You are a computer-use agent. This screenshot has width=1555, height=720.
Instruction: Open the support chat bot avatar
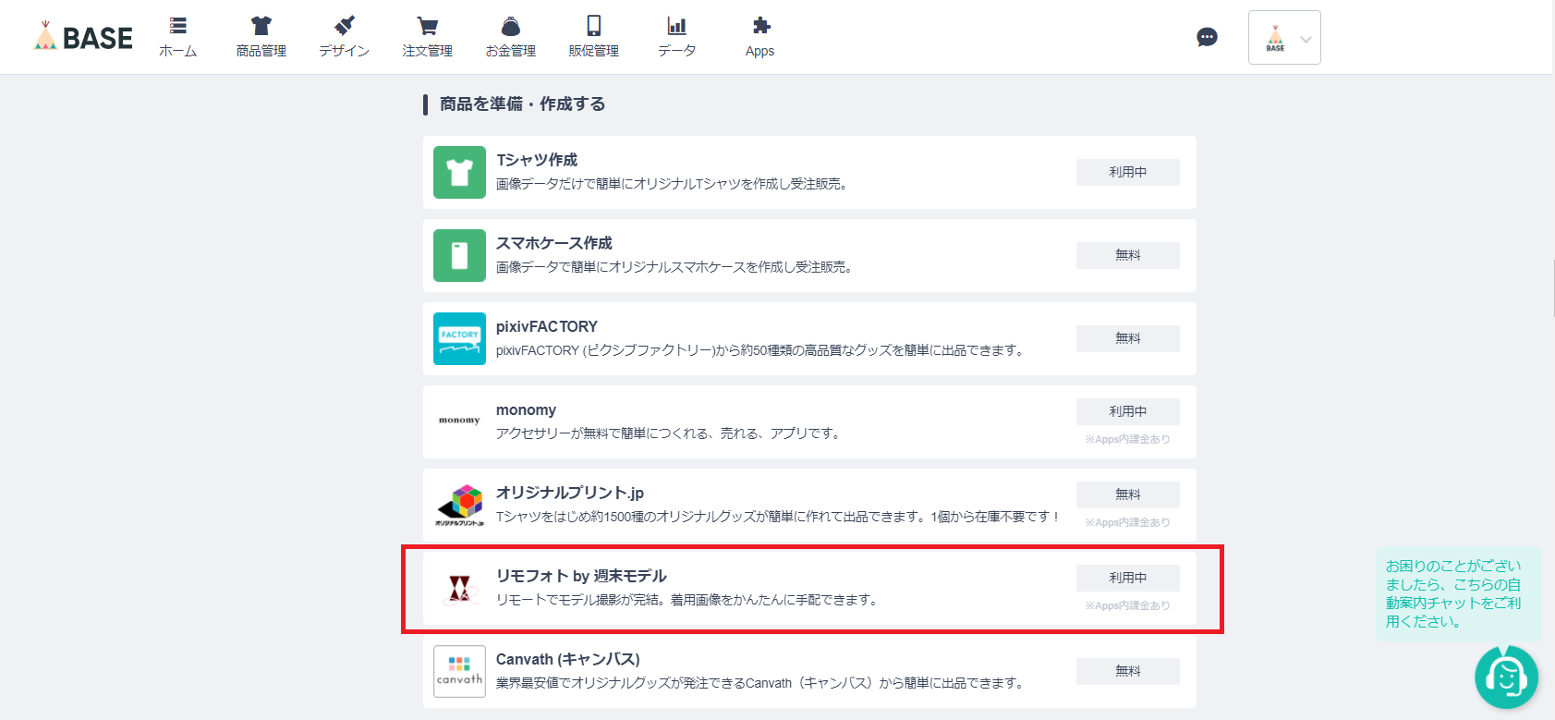click(x=1506, y=677)
